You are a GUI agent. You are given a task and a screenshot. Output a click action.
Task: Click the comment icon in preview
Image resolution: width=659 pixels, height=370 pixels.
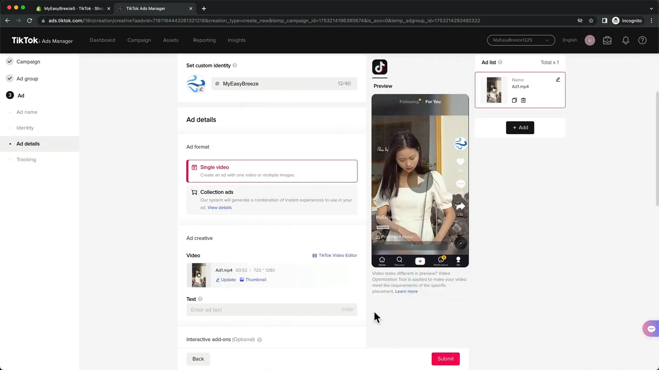460,184
